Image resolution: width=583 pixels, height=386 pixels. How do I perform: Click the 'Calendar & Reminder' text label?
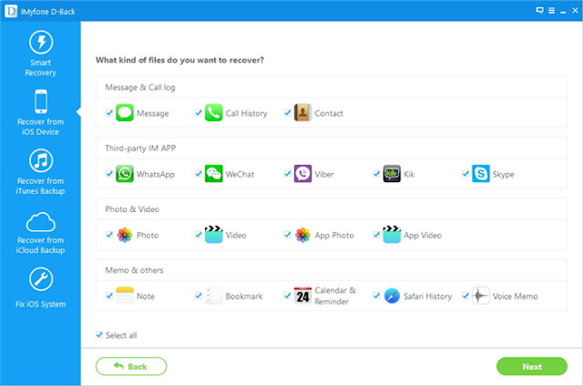click(x=335, y=296)
